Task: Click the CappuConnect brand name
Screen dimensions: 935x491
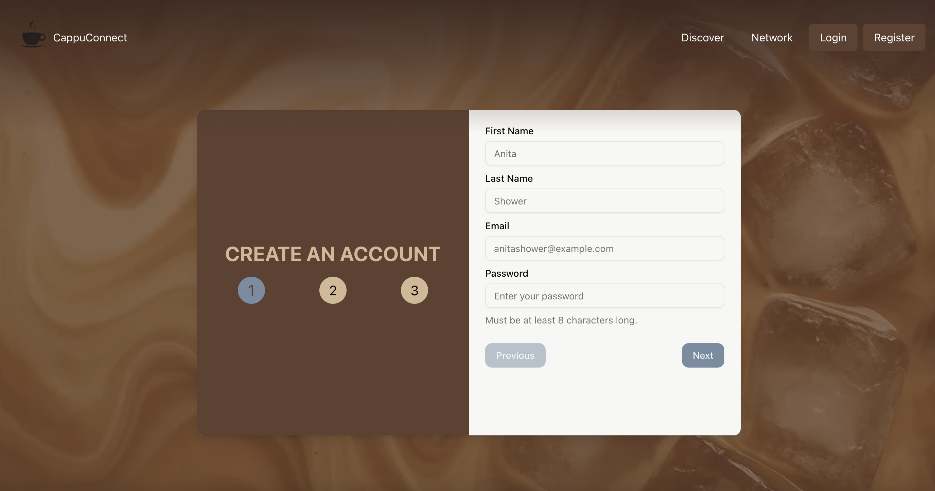Action: coord(90,38)
